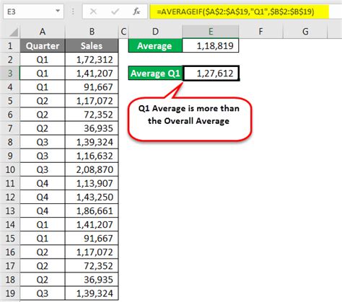The height and width of the screenshot is (302, 342).
Task: Click the Sales header cell
Action: point(92,45)
